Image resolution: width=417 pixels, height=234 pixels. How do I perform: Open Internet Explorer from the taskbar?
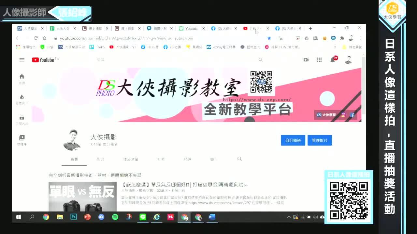tap(157, 217)
